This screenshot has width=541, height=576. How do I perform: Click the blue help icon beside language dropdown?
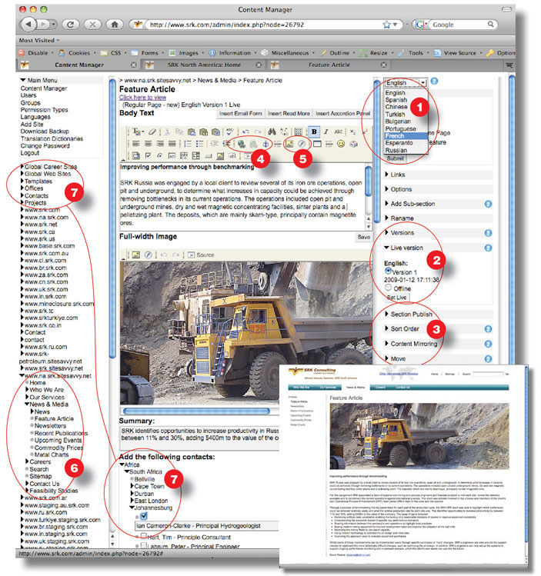pyautogui.click(x=434, y=82)
